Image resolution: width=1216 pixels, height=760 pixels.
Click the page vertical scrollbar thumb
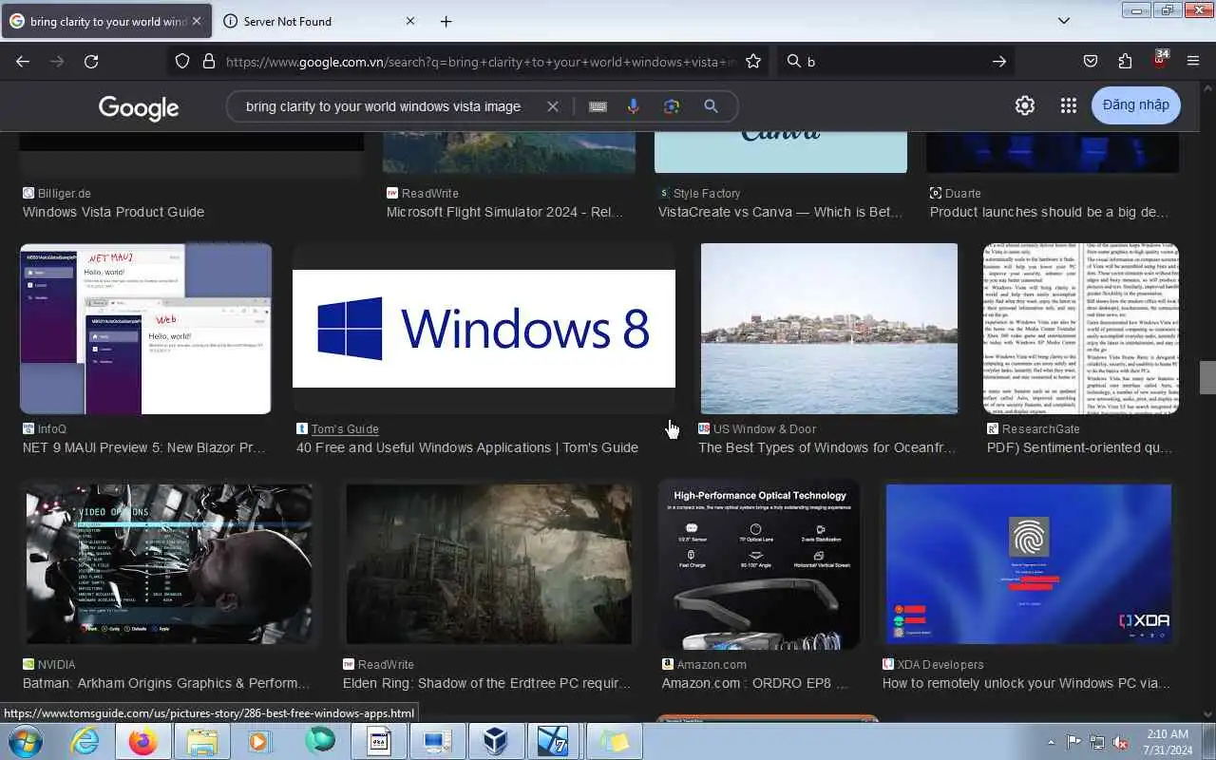1207,377
